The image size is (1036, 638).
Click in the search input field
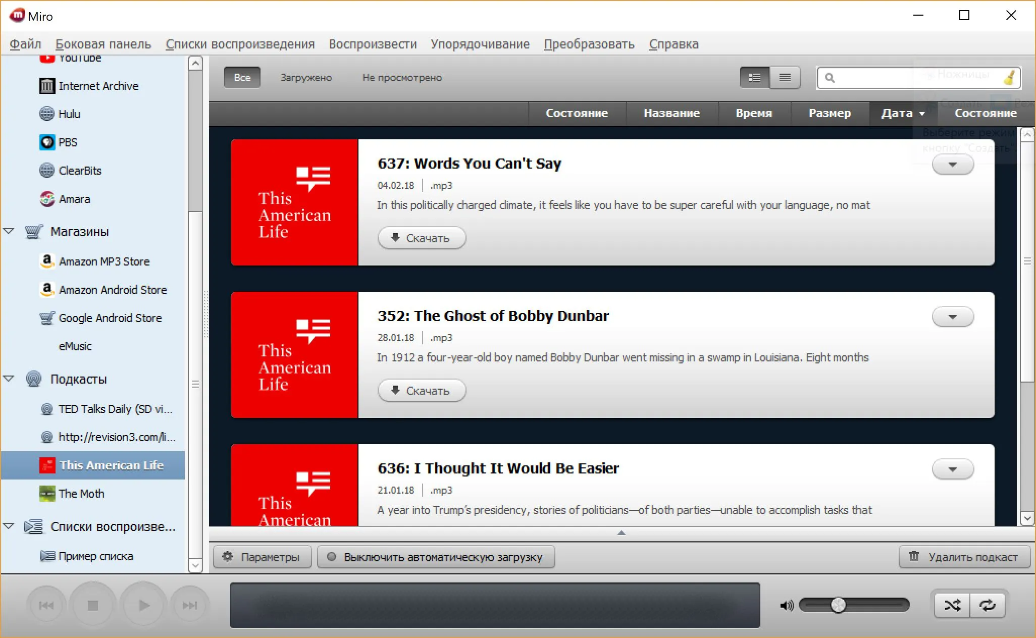[918, 78]
